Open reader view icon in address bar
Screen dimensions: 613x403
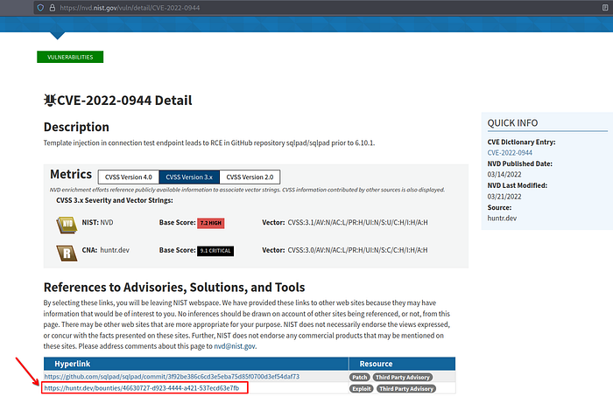[x=605, y=7]
